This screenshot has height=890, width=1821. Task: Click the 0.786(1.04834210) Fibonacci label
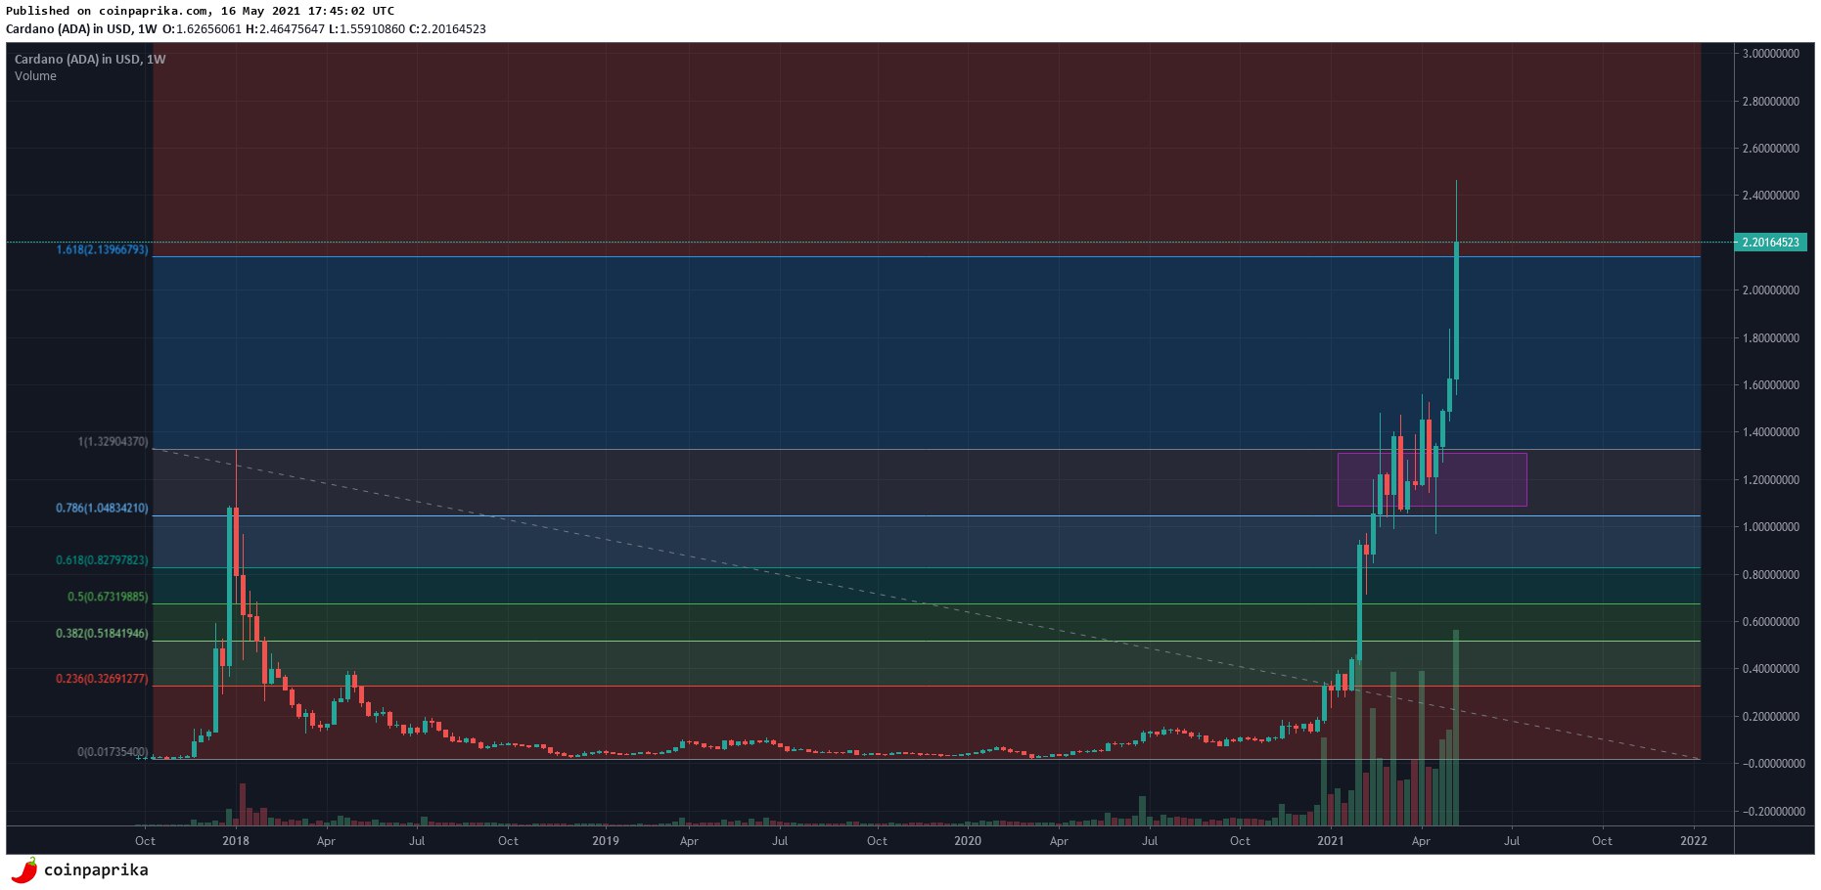tap(102, 509)
